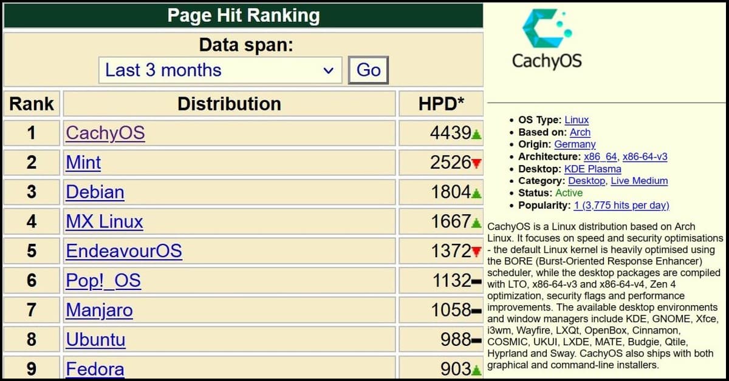729x381 pixels.
Task: Click the Rank column header
Action: (x=32, y=104)
